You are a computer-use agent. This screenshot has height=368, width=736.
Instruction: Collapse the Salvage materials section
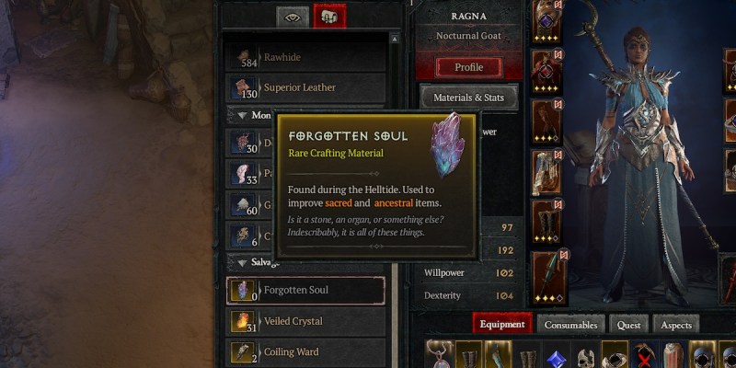click(243, 263)
